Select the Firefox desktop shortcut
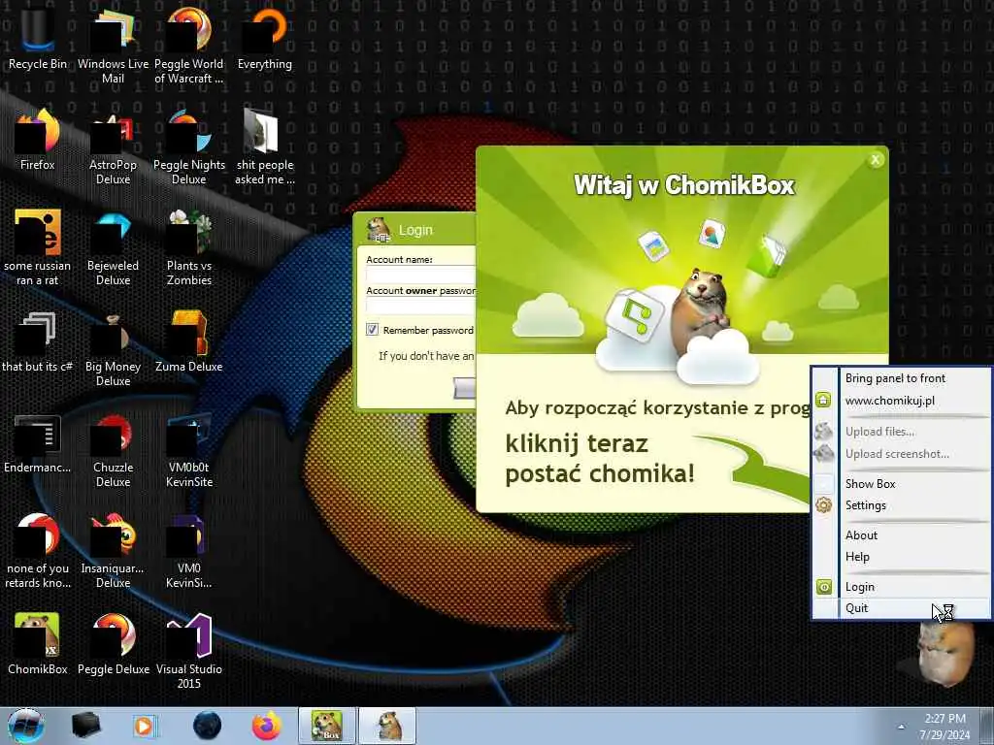 point(38,140)
